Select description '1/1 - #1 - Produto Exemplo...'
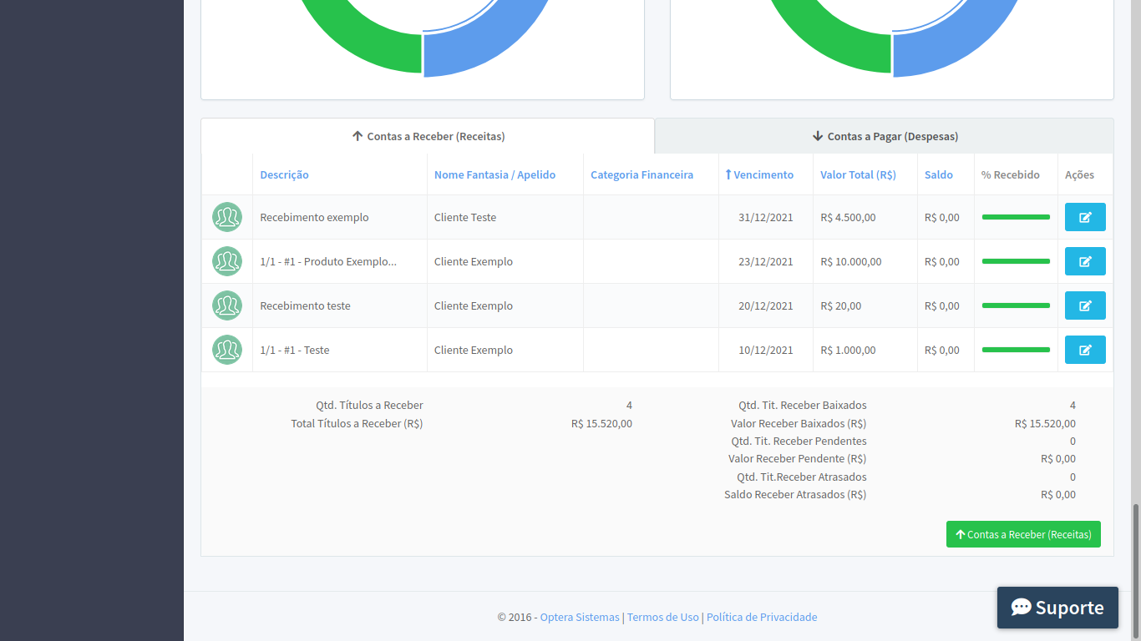This screenshot has width=1141, height=641. 328,261
